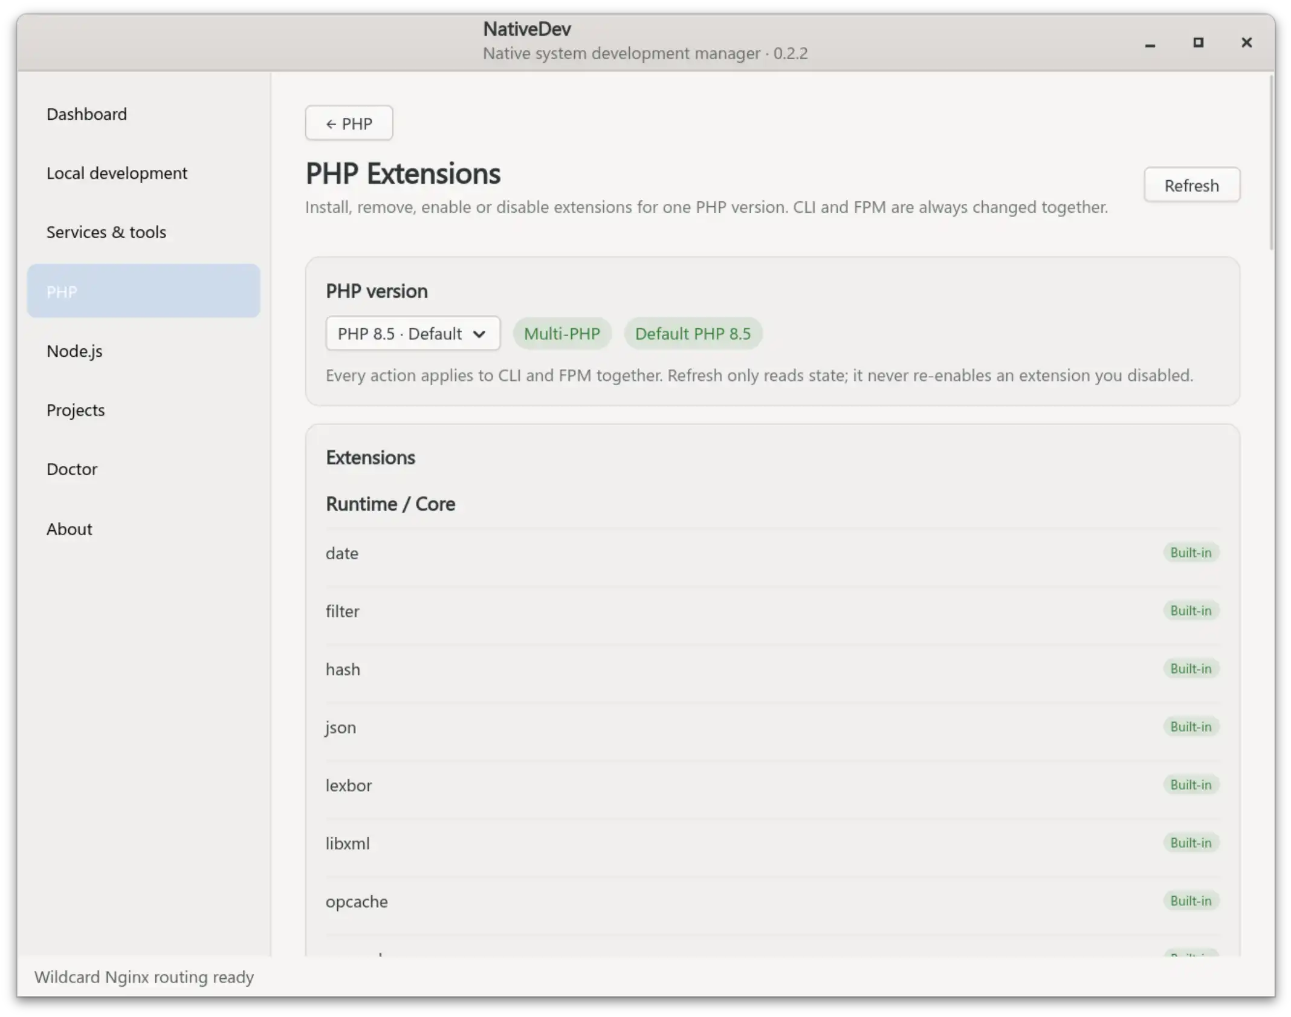Go back using the ← PHP button
Image resolution: width=1291 pixels, height=1017 pixels.
pos(349,123)
